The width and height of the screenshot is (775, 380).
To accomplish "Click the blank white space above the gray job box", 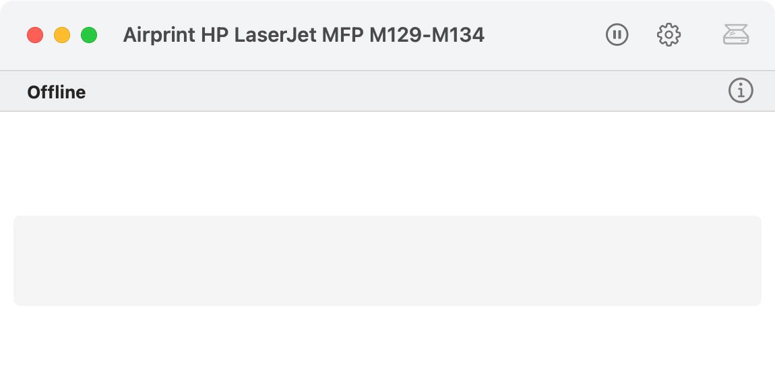I will pos(387,163).
